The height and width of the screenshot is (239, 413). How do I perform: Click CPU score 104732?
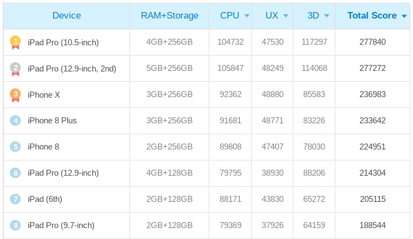(231, 42)
